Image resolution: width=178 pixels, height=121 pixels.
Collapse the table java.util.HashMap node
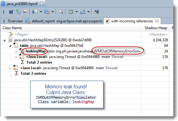pyautogui.click(x=10, y=46)
